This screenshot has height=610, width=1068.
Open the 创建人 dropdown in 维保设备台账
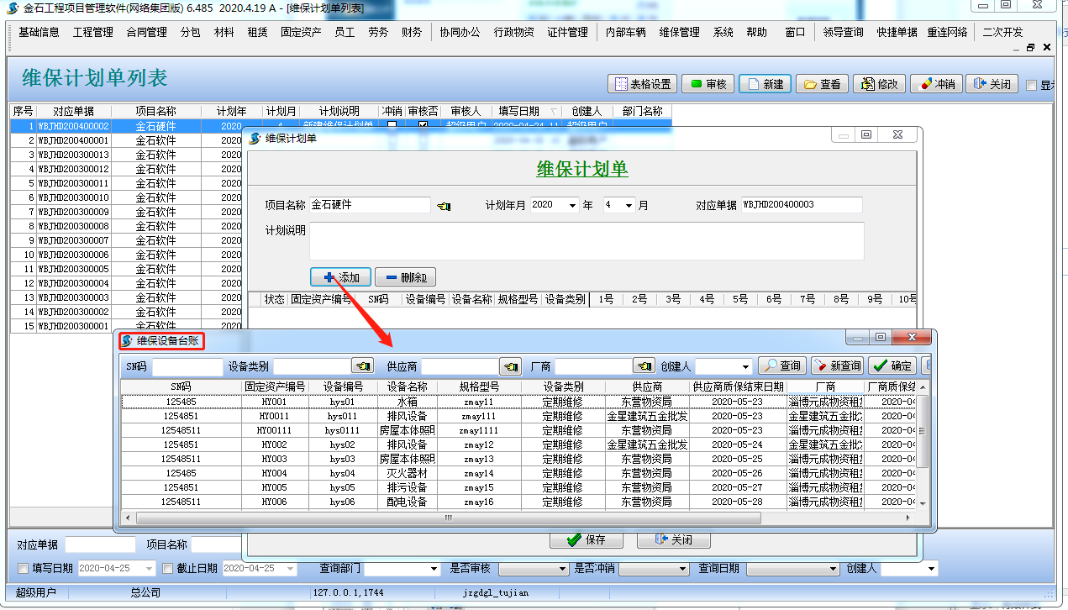click(745, 367)
